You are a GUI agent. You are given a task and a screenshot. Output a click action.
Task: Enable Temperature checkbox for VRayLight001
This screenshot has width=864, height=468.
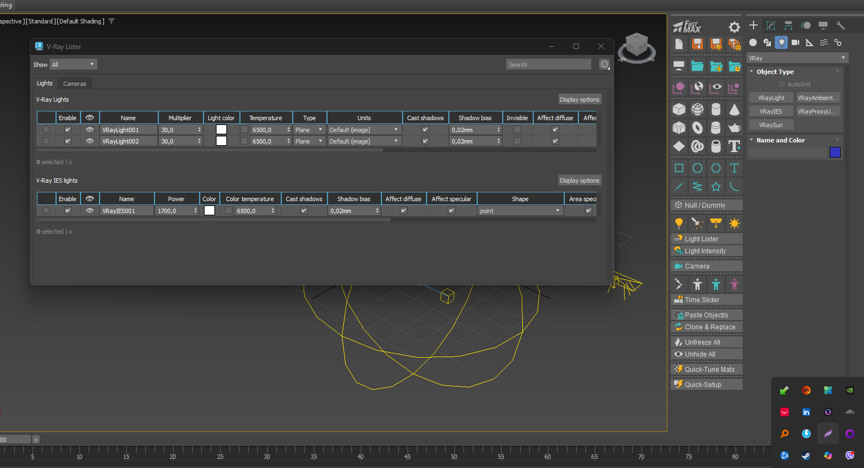[244, 130]
